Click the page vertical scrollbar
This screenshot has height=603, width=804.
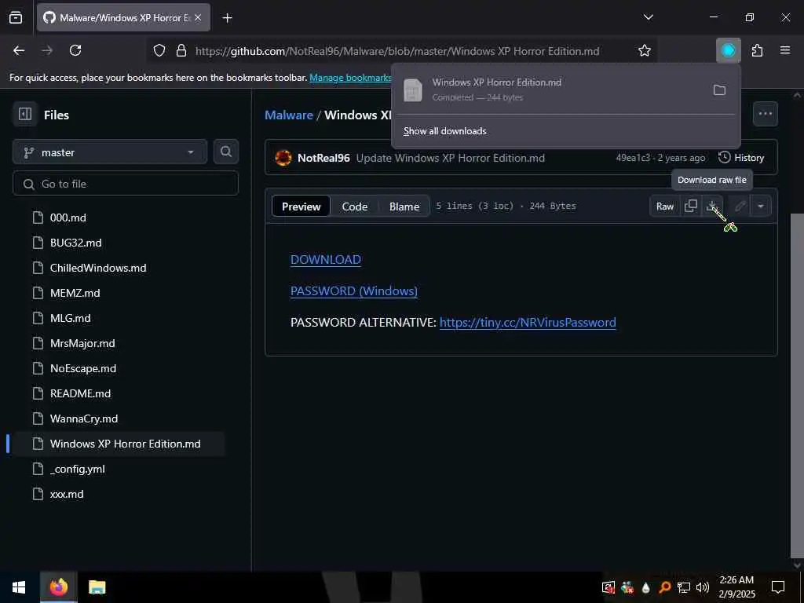click(797, 385)
